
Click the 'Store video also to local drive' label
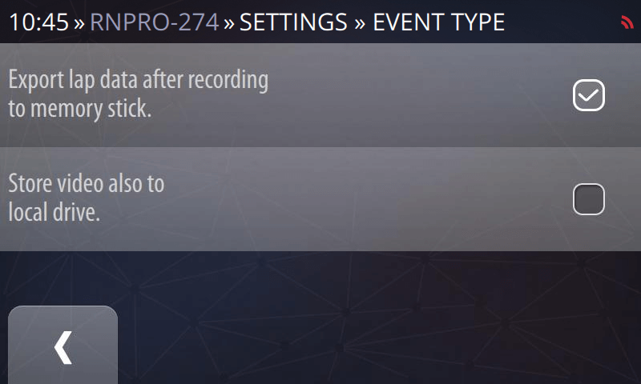coord(87,184)
